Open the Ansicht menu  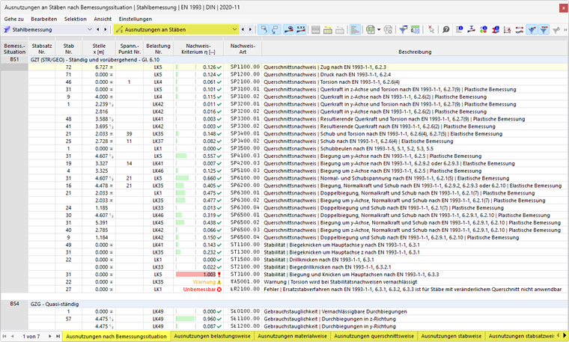(x=103, y=19)
